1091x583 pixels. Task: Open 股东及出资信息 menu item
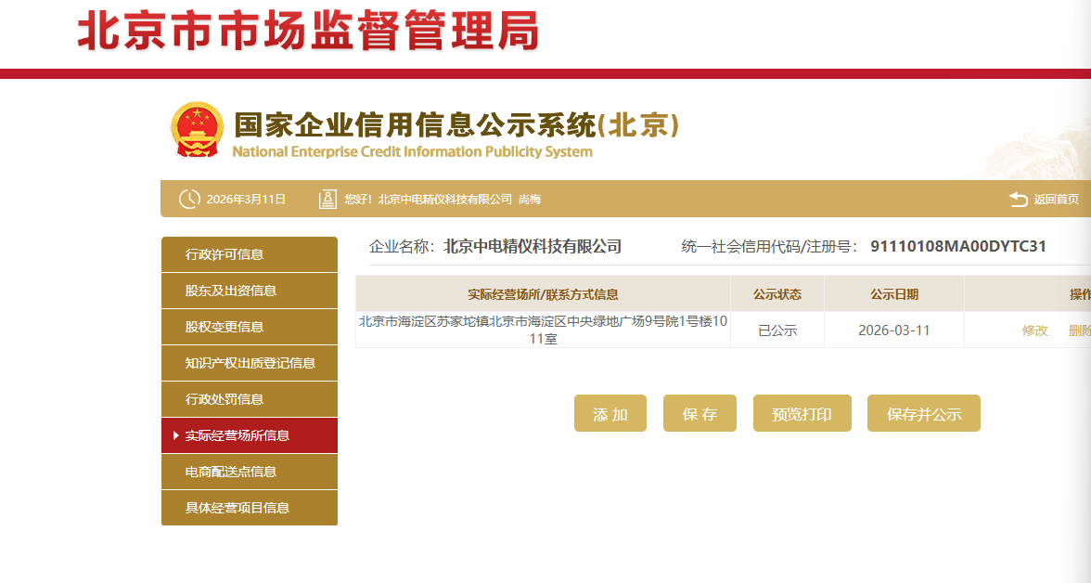(249, 291)
